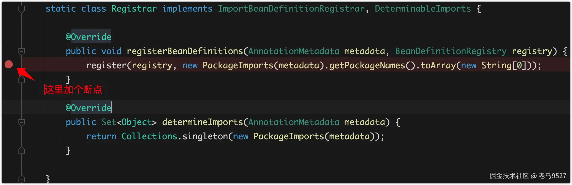Screen dimensions: 572x185
Task: Click the BeanDefinitionRegistry parameter type
Action: click(x=451, y=51)
